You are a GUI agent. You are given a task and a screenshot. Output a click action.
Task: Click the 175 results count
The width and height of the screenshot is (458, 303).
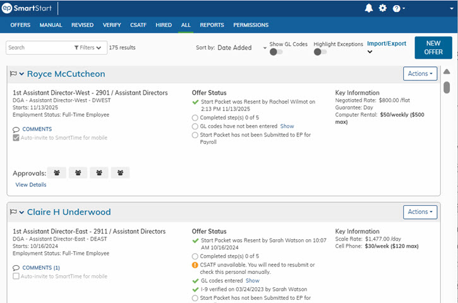(x=122, y=47)
